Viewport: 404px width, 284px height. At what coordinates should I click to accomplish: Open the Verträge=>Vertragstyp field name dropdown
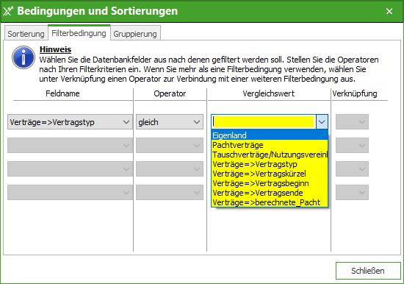tap(70, 122)
